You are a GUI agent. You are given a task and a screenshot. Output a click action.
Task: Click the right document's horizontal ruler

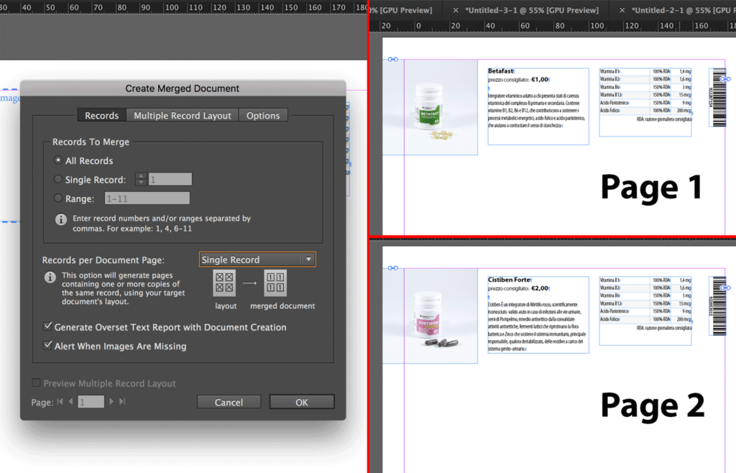click(x=553, y=26)
